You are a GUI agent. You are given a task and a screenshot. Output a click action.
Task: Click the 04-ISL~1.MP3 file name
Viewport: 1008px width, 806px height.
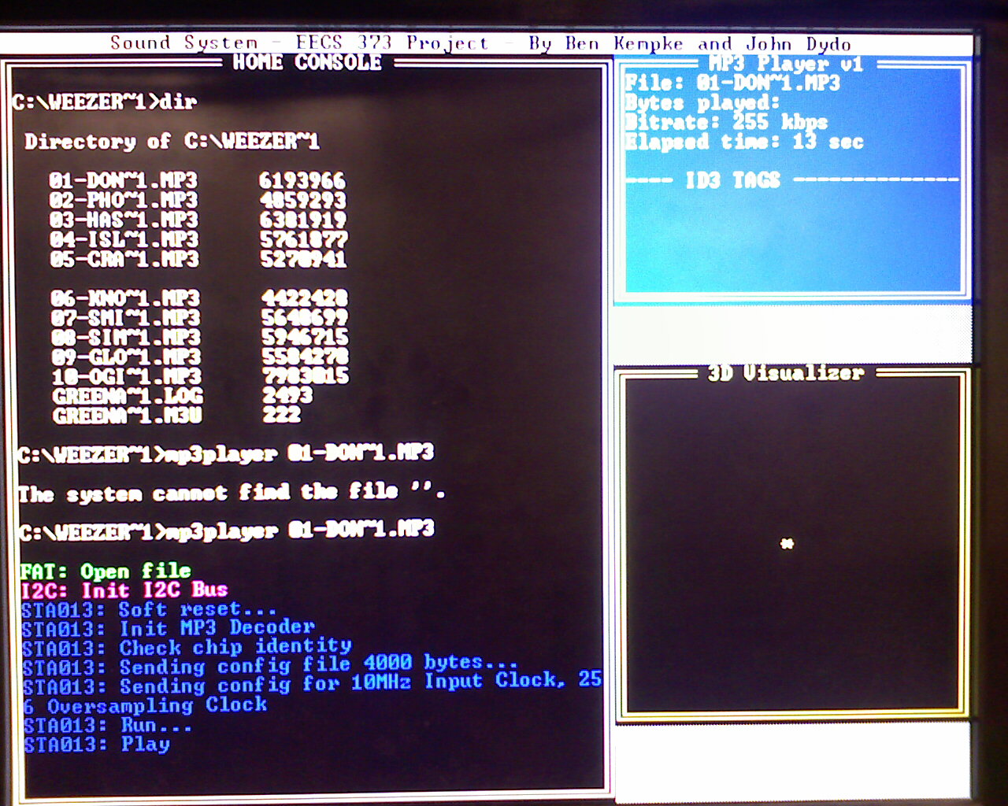(x=123, y=239)
